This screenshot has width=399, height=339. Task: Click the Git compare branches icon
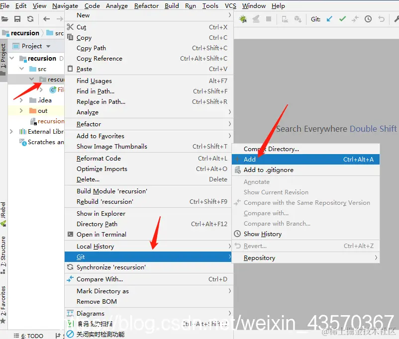tap(355, 19)
